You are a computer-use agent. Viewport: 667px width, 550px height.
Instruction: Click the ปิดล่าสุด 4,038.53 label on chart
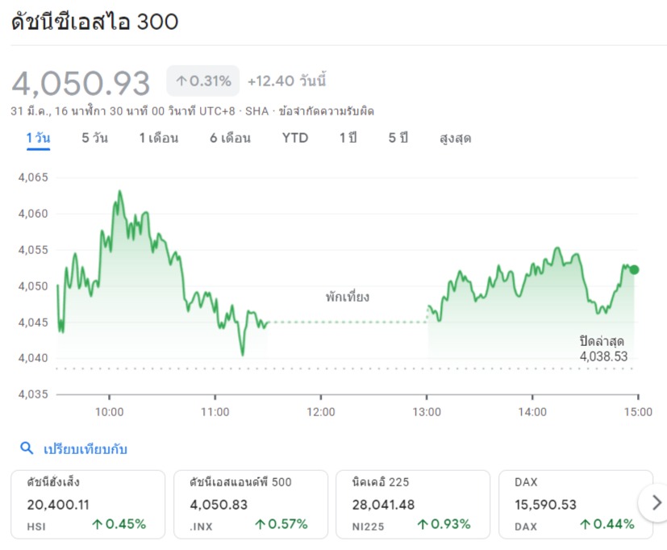tap(602, 348)
